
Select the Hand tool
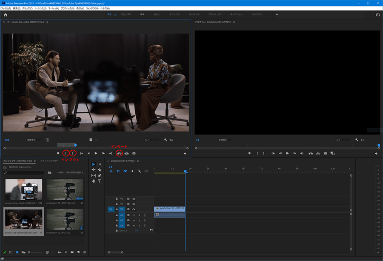[94, 181]
